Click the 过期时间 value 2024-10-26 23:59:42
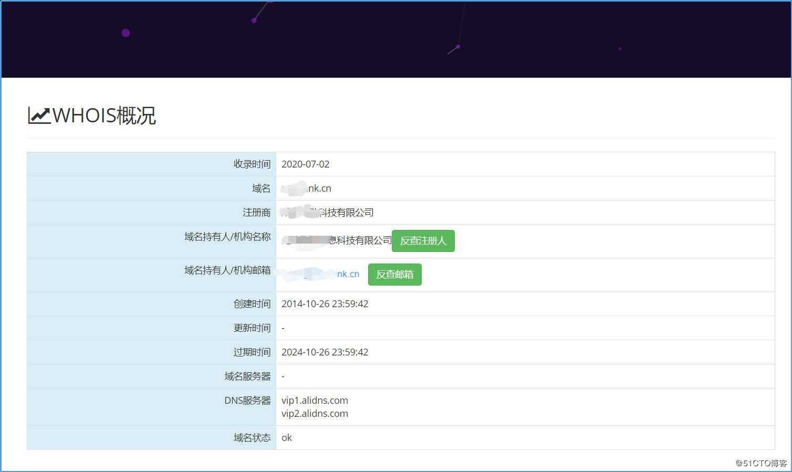Viewport: 792px width, 472px height. [x=325, y=352]
